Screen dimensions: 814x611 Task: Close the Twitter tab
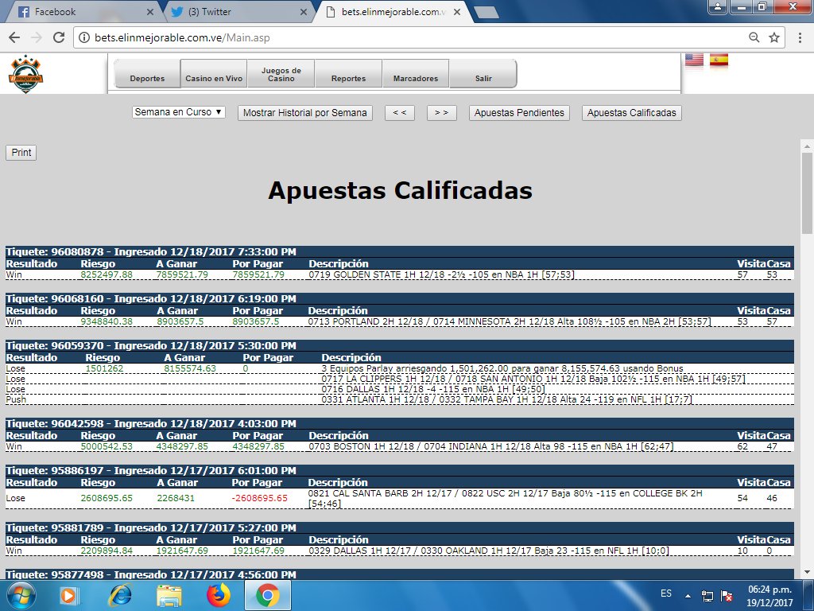304,12
